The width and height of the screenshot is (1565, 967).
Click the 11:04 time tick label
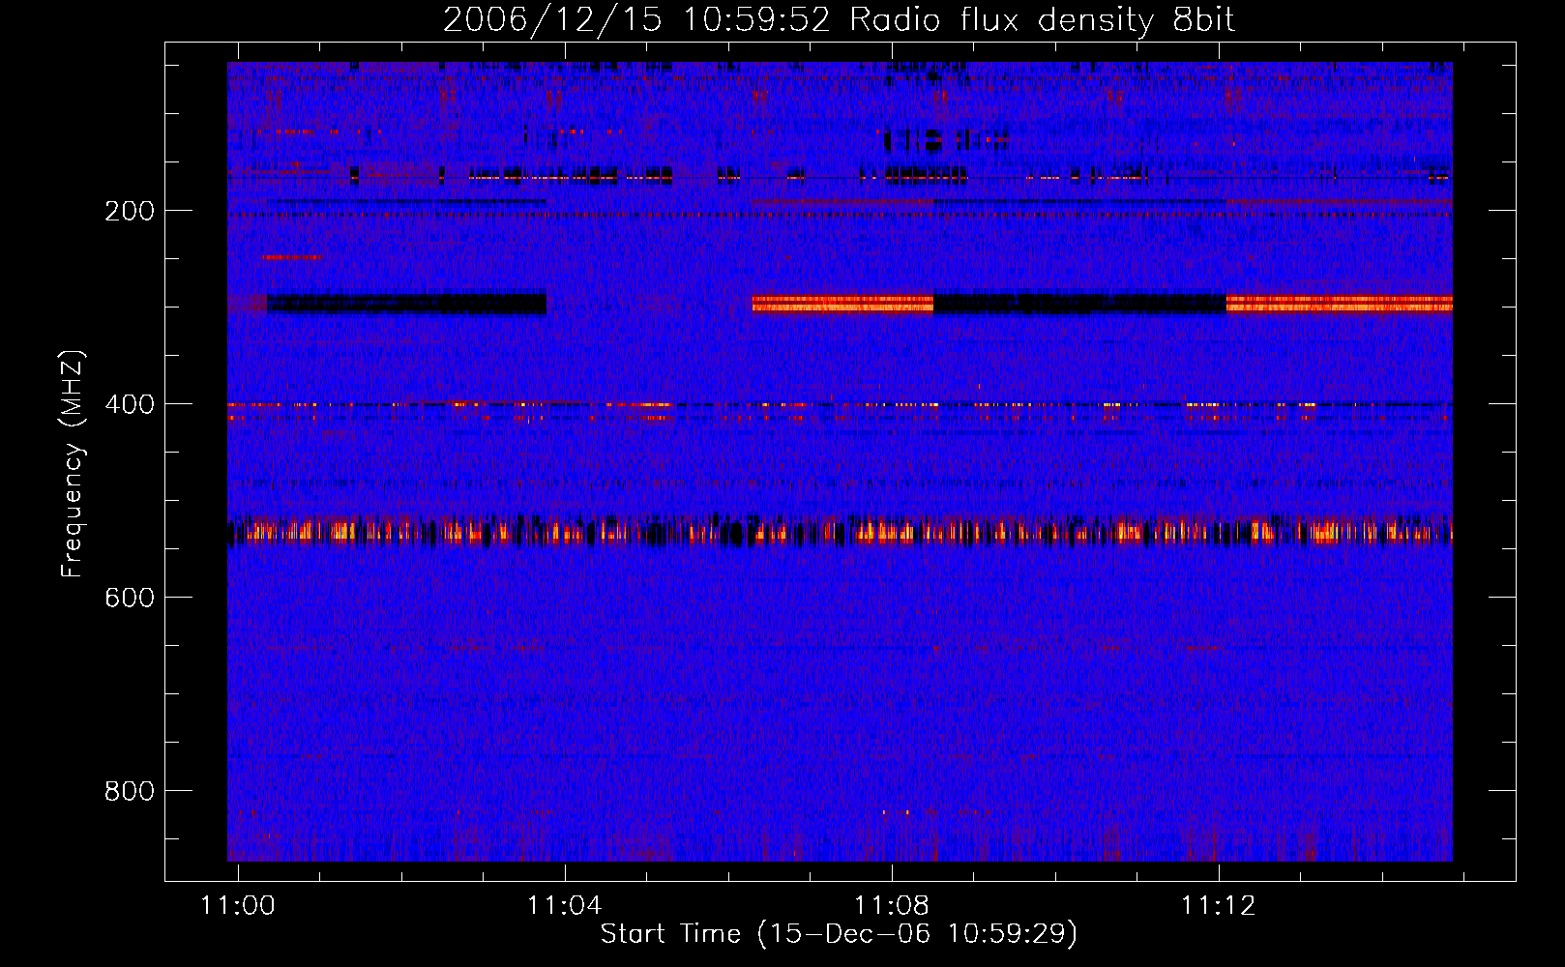pyautogui.click(x=565, y=905)
